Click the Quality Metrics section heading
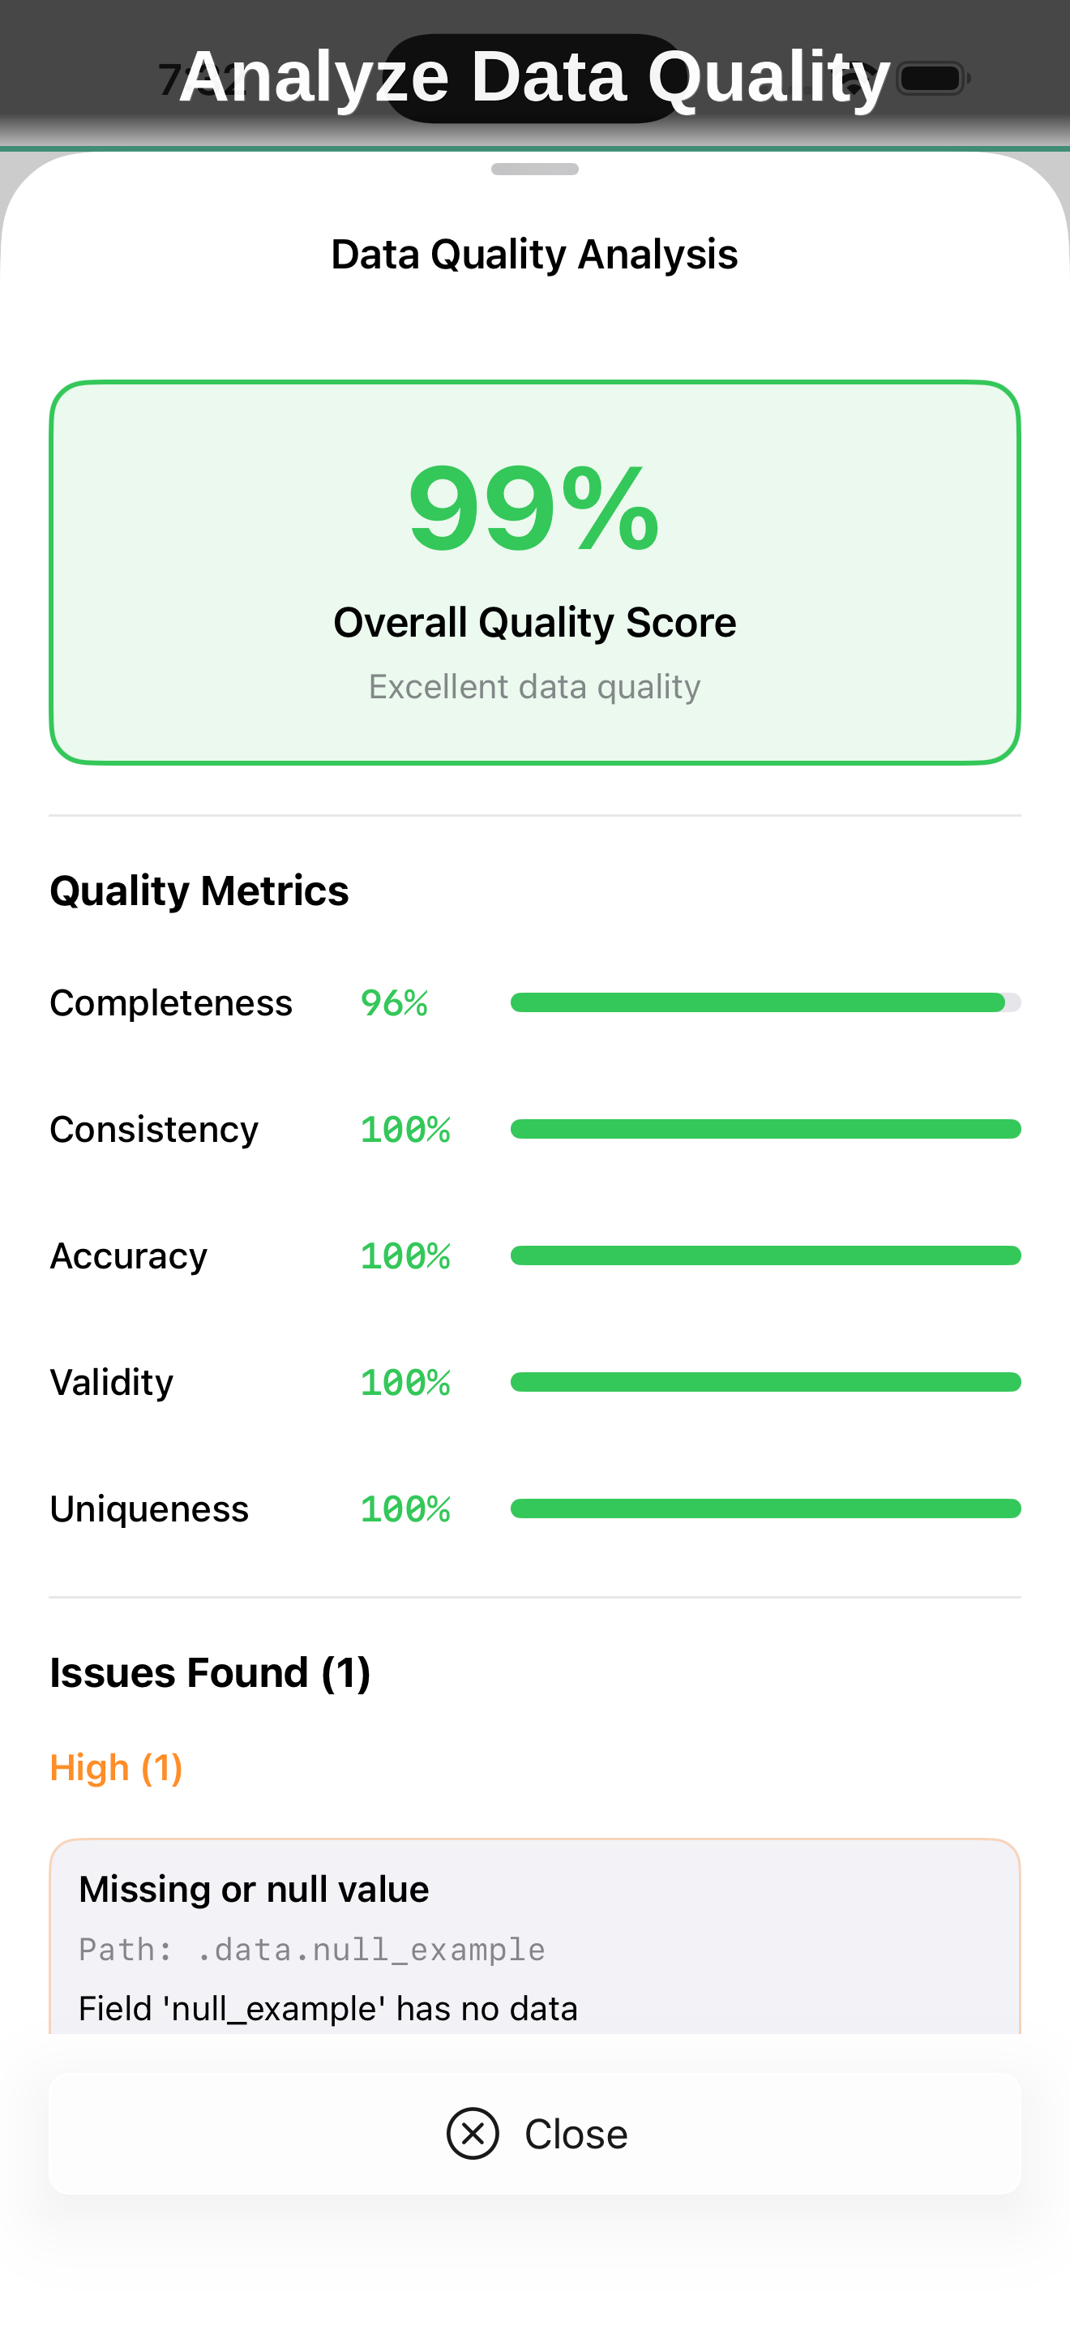The width and height of the screenshot is (1070, 2326). [x=199, y=890]
